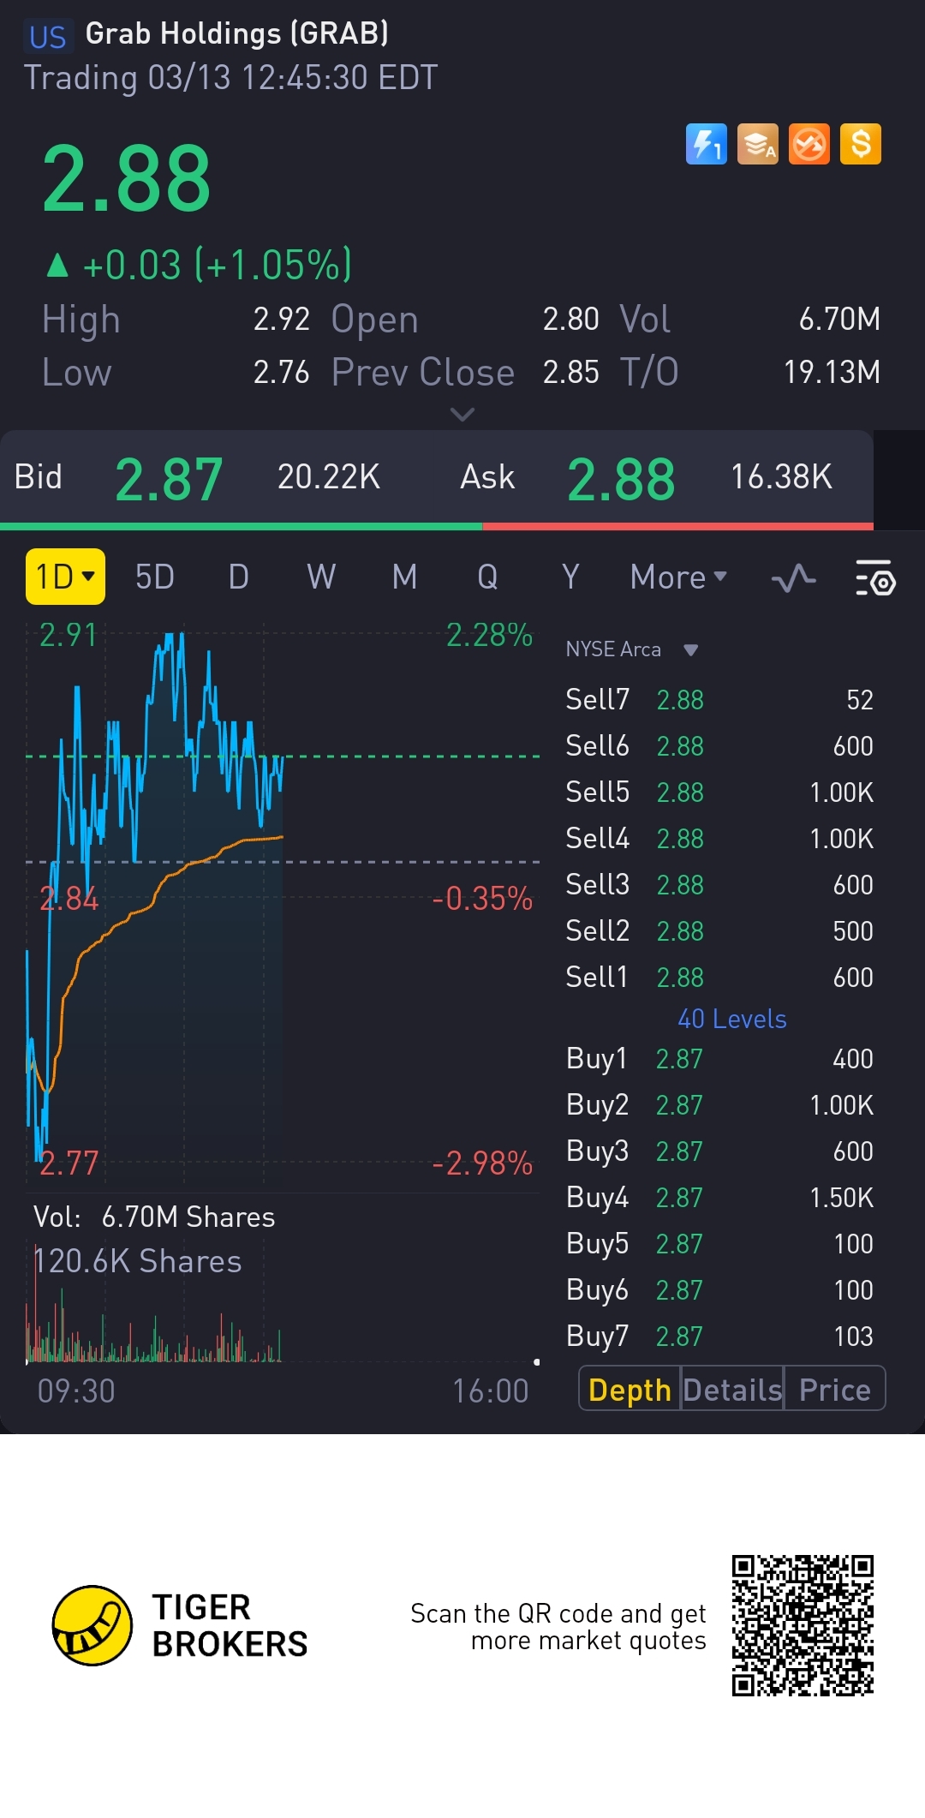Tap the orange stacked layers icon
The image size is (925, 1818).
pos(758,144)
